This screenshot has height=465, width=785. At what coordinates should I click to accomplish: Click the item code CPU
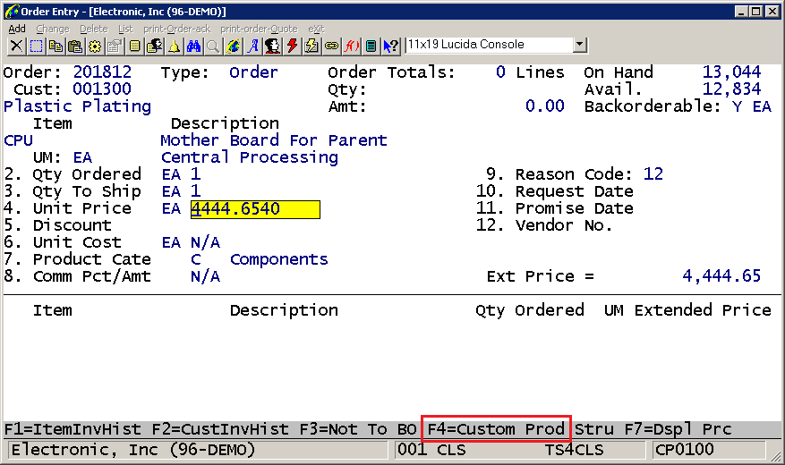coord(19,140)
